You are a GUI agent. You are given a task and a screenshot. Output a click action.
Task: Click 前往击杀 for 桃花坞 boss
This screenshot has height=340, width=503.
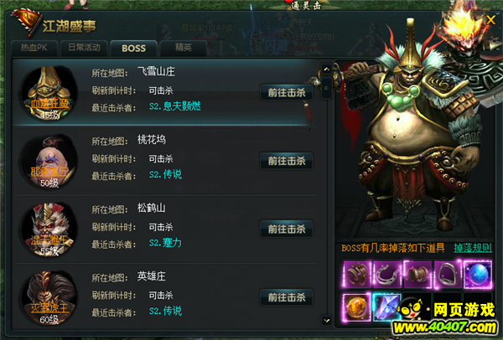287,161
